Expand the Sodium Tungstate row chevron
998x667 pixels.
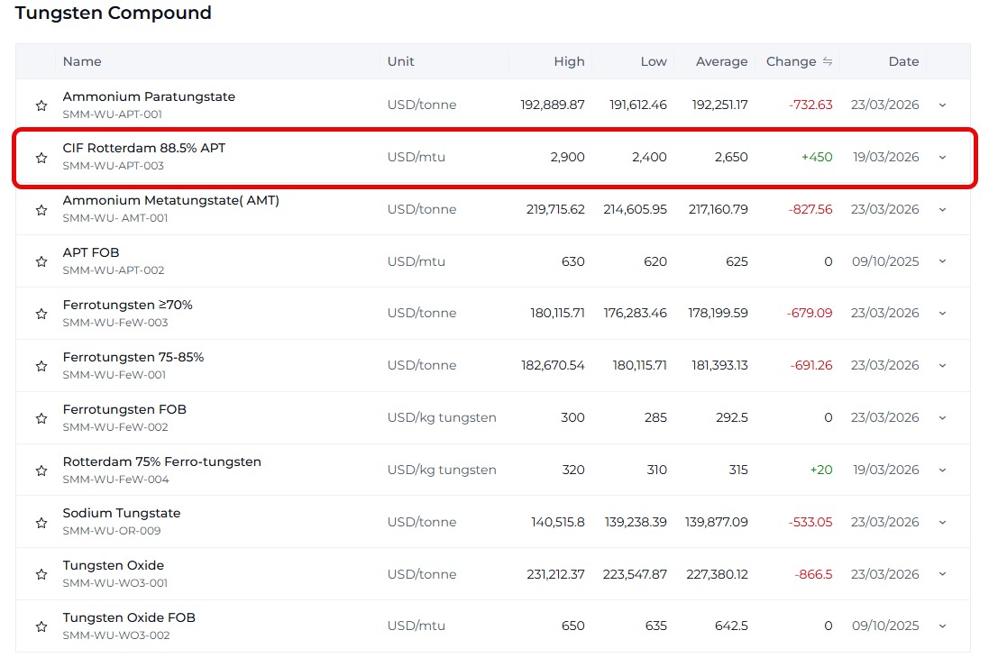click(x=943, y=522)
